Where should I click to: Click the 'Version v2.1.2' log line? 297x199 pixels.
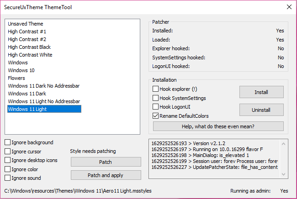point(188,143)
